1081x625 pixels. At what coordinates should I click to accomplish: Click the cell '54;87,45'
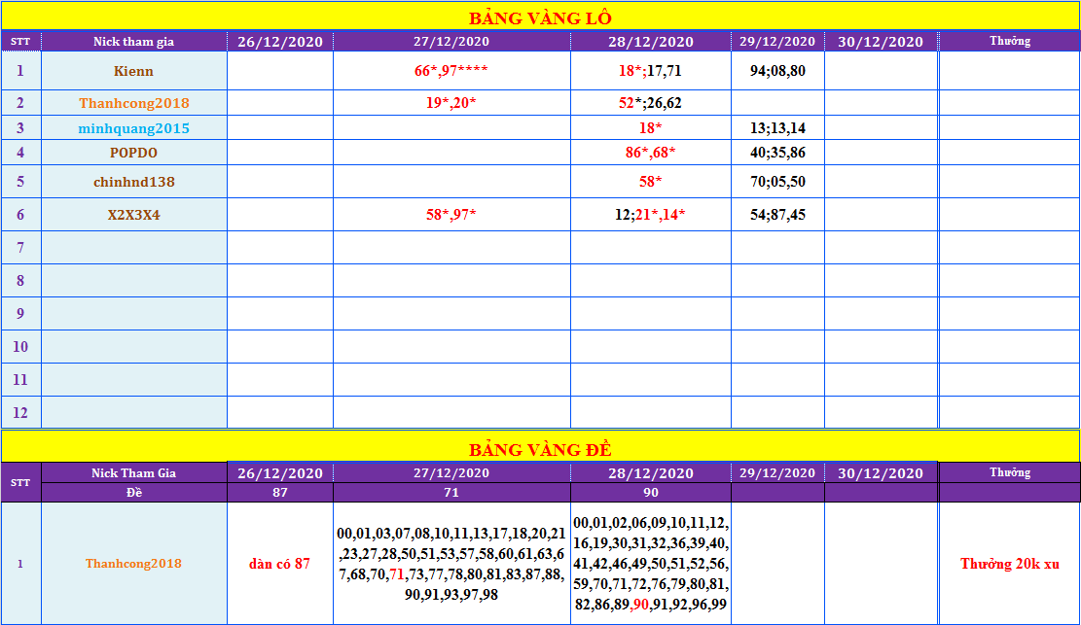point(777,214)
